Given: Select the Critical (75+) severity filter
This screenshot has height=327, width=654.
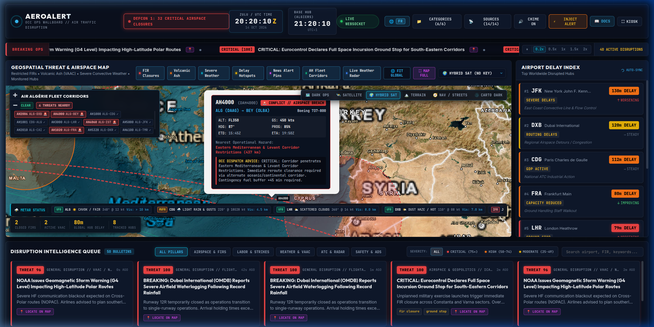Looking at the screenshot, I should coord(462,252).
